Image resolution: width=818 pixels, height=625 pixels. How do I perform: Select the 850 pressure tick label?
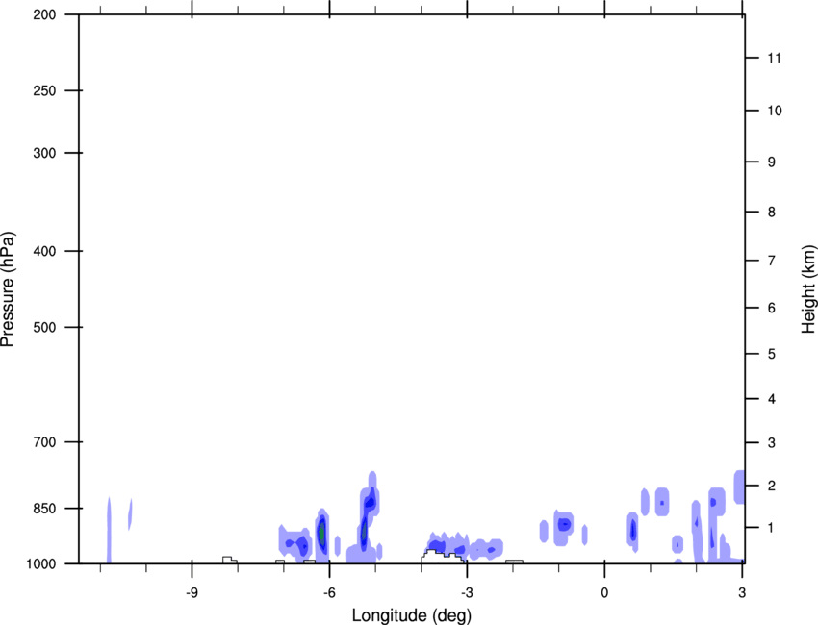click(44, 509)
